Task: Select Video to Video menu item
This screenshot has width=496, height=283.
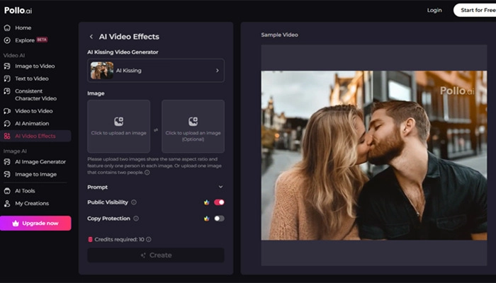Action: (x=35, y=111)
